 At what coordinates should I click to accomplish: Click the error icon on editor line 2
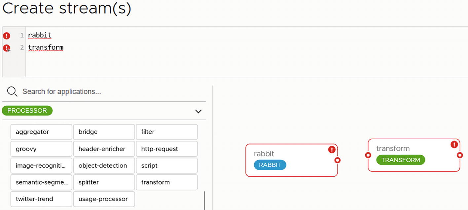pos(6,48)
